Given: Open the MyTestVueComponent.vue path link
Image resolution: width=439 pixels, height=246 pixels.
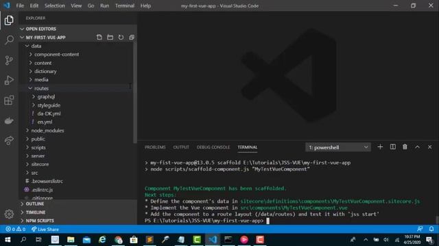Looking at the screenshot, I should [294, 208].
